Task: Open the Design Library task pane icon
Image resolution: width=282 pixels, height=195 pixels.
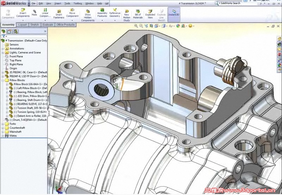Action: (x=279, y=44)
